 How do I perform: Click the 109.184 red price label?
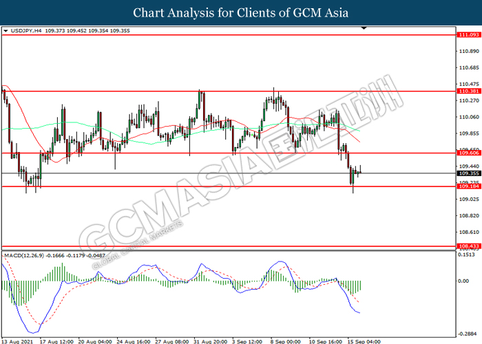point(469,186)
